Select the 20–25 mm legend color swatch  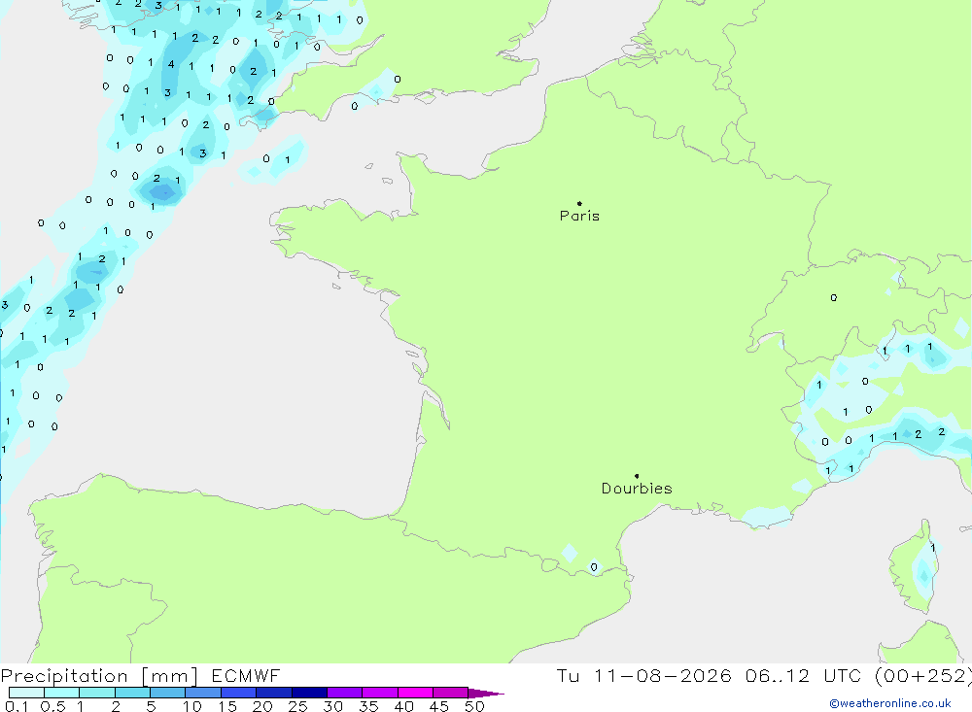pyautogui.click(x=273, y=693)
